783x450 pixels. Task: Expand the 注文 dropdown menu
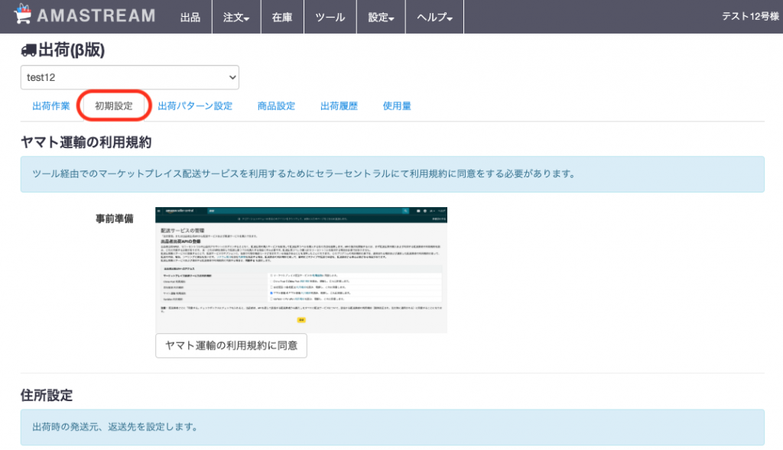coord(236,18)
